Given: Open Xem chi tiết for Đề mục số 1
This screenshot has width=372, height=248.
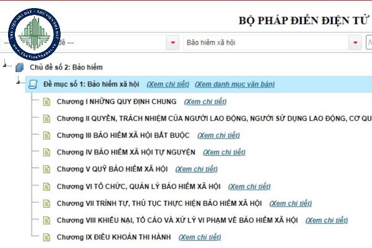Looking at the screenshot, I should 168,84.
